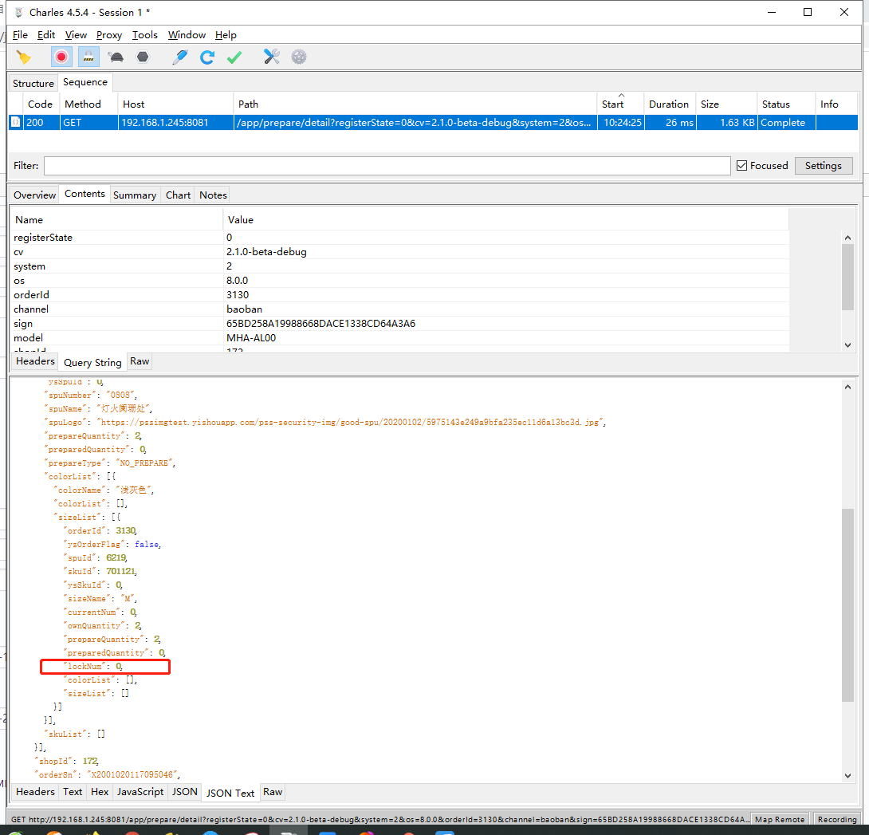The height and width of the screenshot is (835, 869).
Task: Click the channel value baoban
Action: pyautogui.click(x=245, y=309)
